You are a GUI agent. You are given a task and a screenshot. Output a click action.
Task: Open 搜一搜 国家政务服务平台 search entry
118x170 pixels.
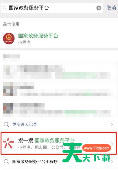point(59,143)
